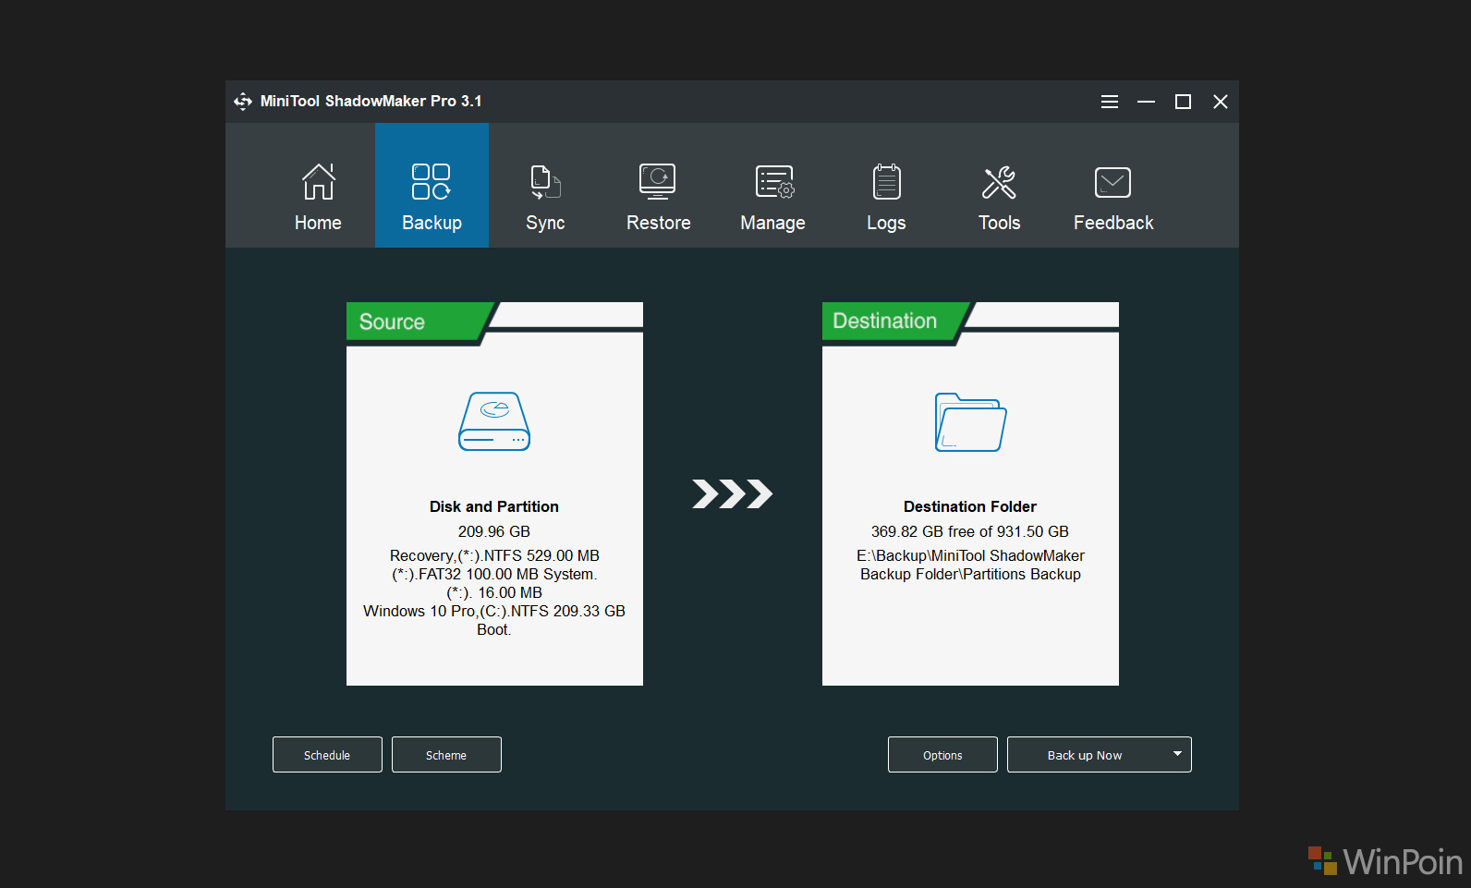This screenshot has width=1471, height=888.
Task: Open the hamburger menu in title bar
Action: point(1110,102)
